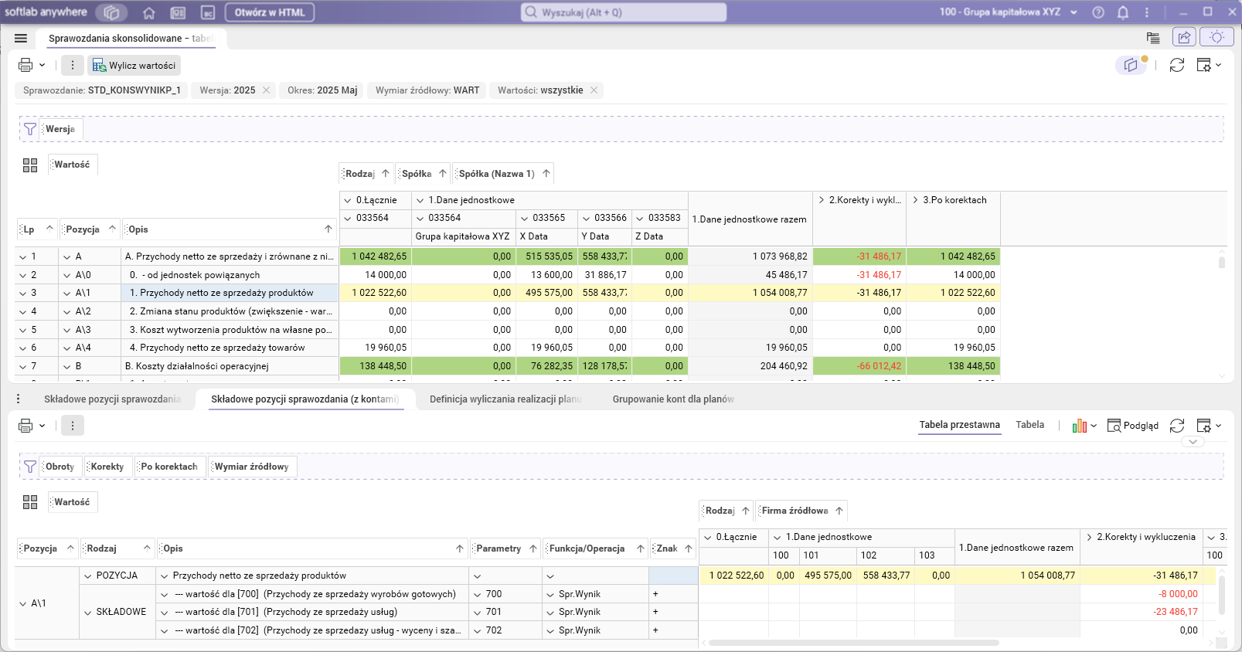Image resolution: width=1242 pixels, height=652 pixels.
Task: Open the hamburger navigation menu
Action: pyautogui.click(x=21, y=38)
